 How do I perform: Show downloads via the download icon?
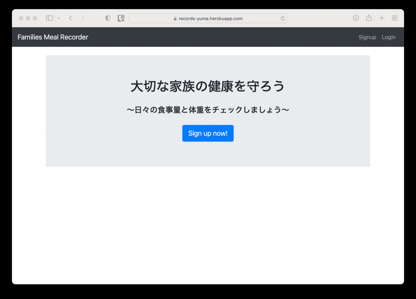[356, 18]
